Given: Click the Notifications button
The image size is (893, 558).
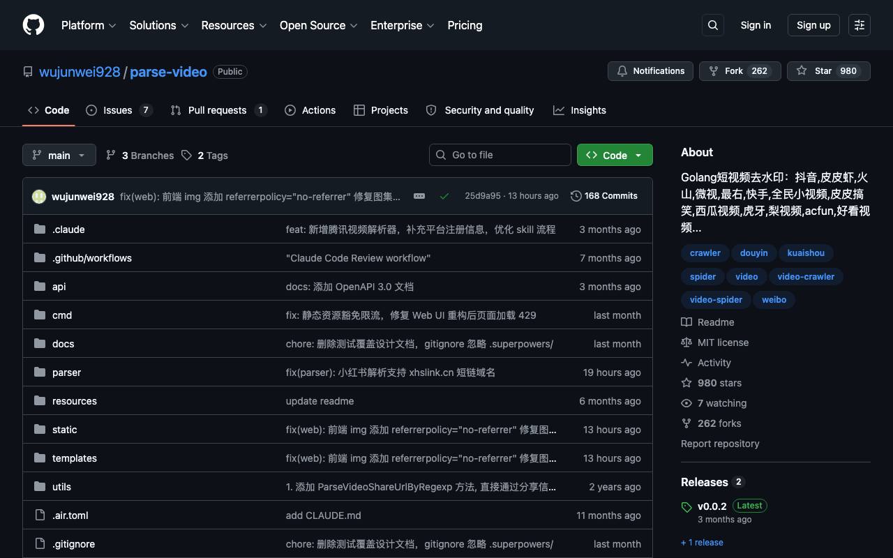Looking at the screenshot, I should (x=650, y=71).
